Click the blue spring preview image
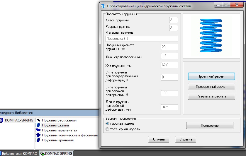 211,35
